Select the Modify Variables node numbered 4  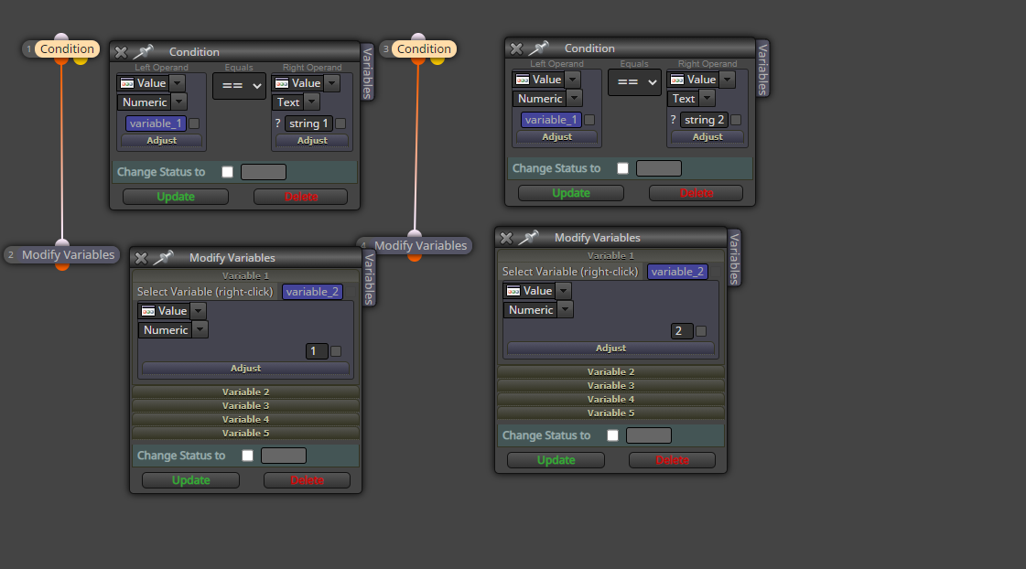point(420,245)
